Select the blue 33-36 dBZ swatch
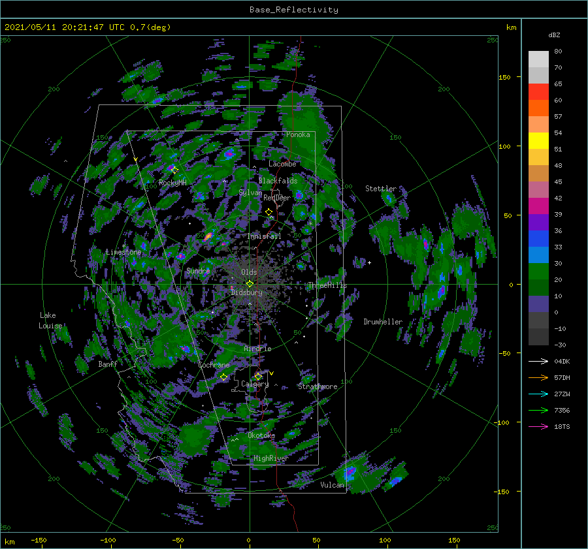The width and height of the screenshot is (588, 549). [538, 239]
